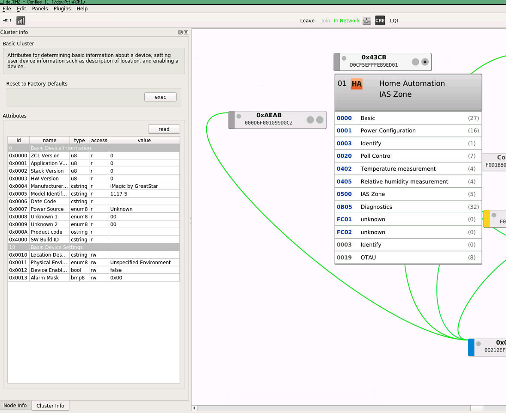506x413 pixels.
Task: Click the horizontal scrollbar left arrow
Action: tap(194, 408)
